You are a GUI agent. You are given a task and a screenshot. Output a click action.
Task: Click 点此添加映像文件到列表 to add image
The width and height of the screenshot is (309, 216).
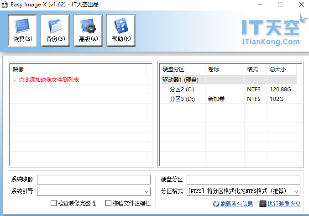46,80
